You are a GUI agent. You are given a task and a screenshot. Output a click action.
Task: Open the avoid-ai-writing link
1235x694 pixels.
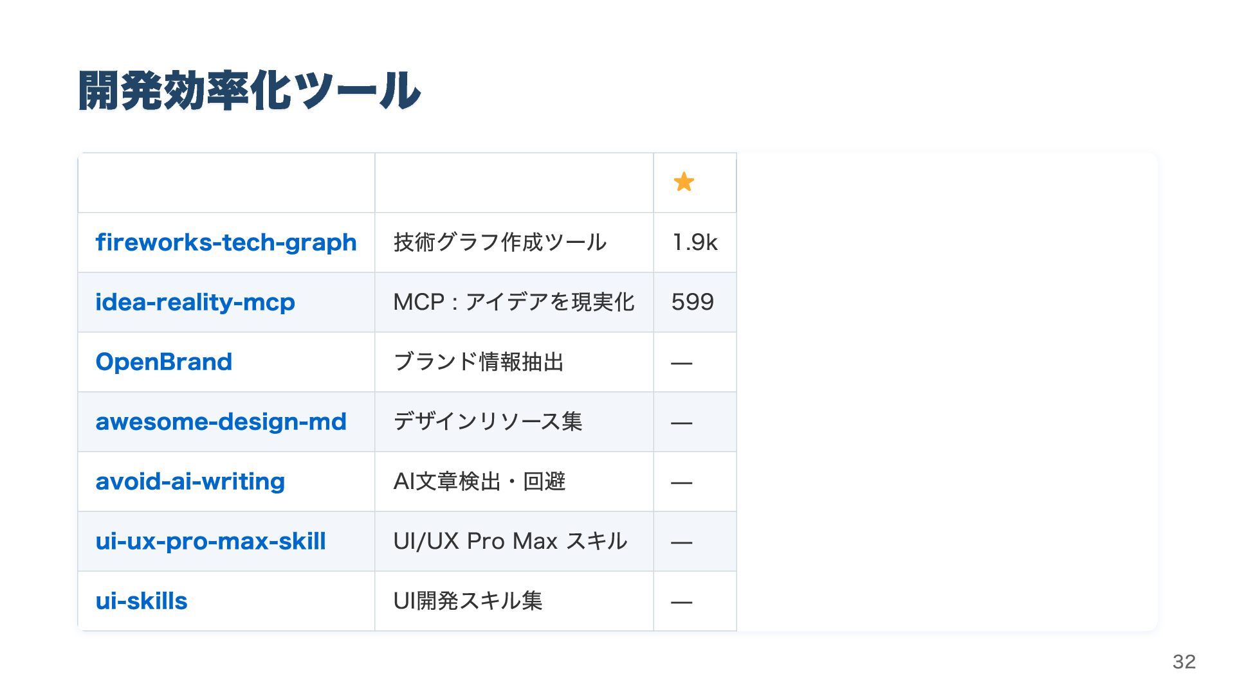[x=190, y=481]
